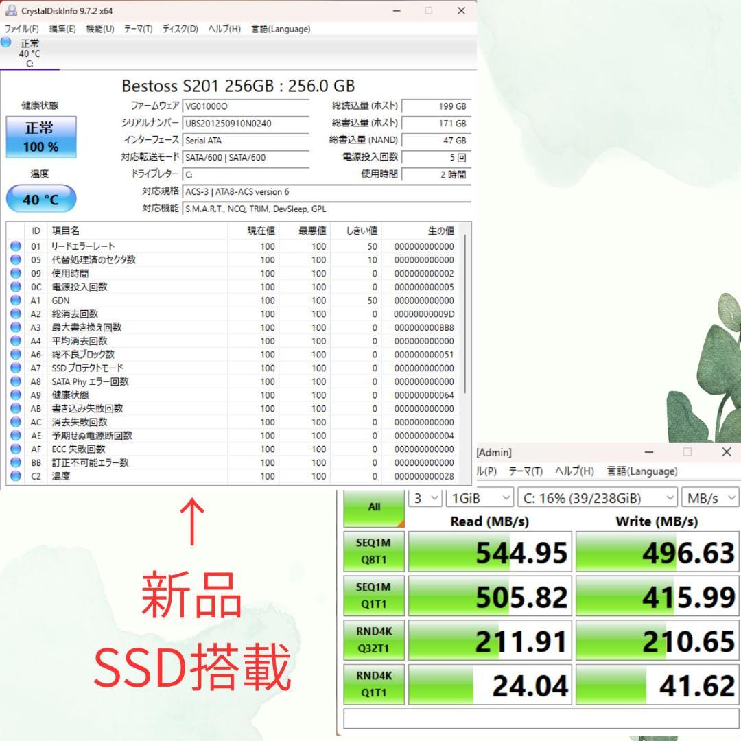The width and height of the screenshot is (741, 741).
Task: Start the RND4K Q32T1 test
Action: pyautogui.click(x=373, y=640)
